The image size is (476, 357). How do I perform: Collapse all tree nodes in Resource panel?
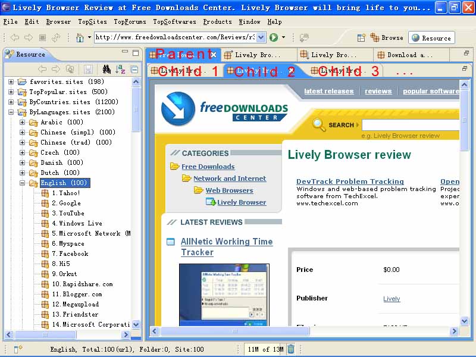pos(134,70)
